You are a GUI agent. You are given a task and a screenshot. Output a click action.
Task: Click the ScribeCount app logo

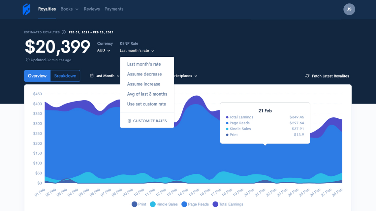(x=26, y=9)
